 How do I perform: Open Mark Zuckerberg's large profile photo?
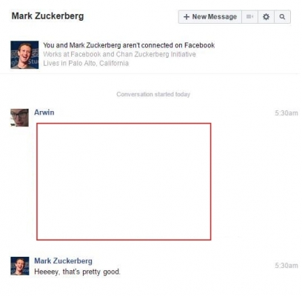pyautogui.click(x=24, y=55)
